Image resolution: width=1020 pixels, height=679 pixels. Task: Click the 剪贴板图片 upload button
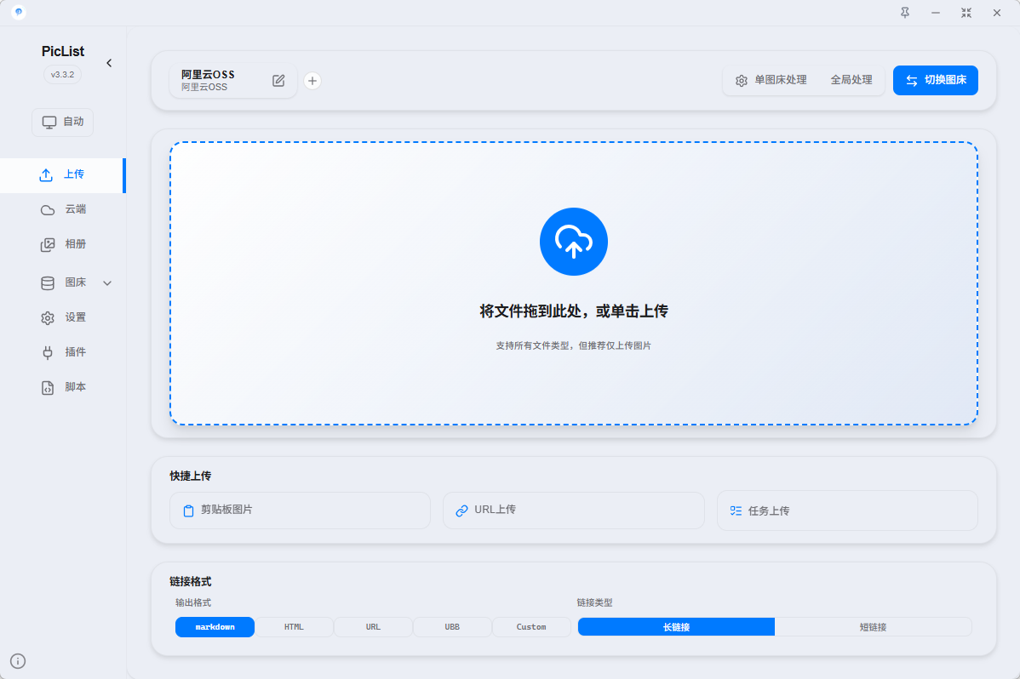pos(300,511)
